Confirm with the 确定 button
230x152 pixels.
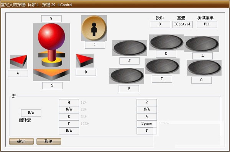(21, 141)
